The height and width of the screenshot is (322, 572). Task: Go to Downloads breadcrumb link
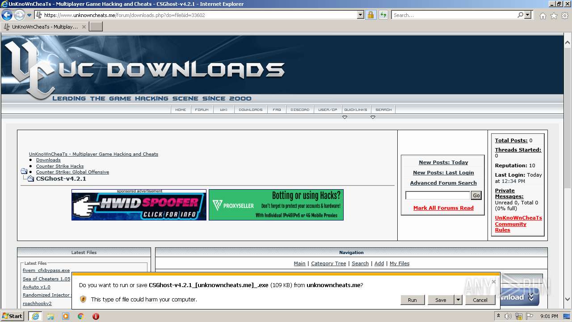(48, 160)
